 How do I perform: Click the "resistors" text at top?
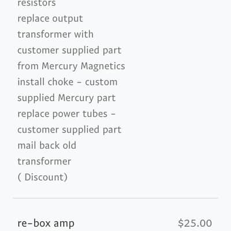(36, 3)
